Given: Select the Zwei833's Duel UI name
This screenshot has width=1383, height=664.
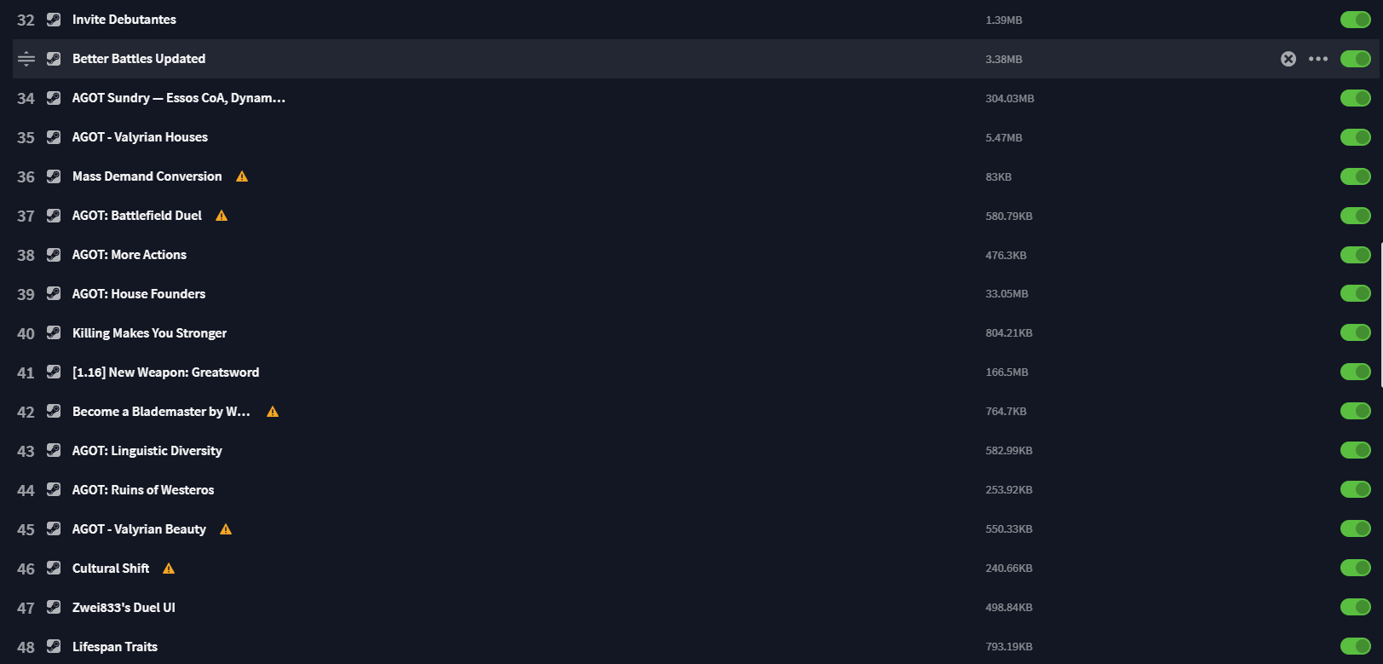Looking at the screenshot, I should tap(124, 608).
